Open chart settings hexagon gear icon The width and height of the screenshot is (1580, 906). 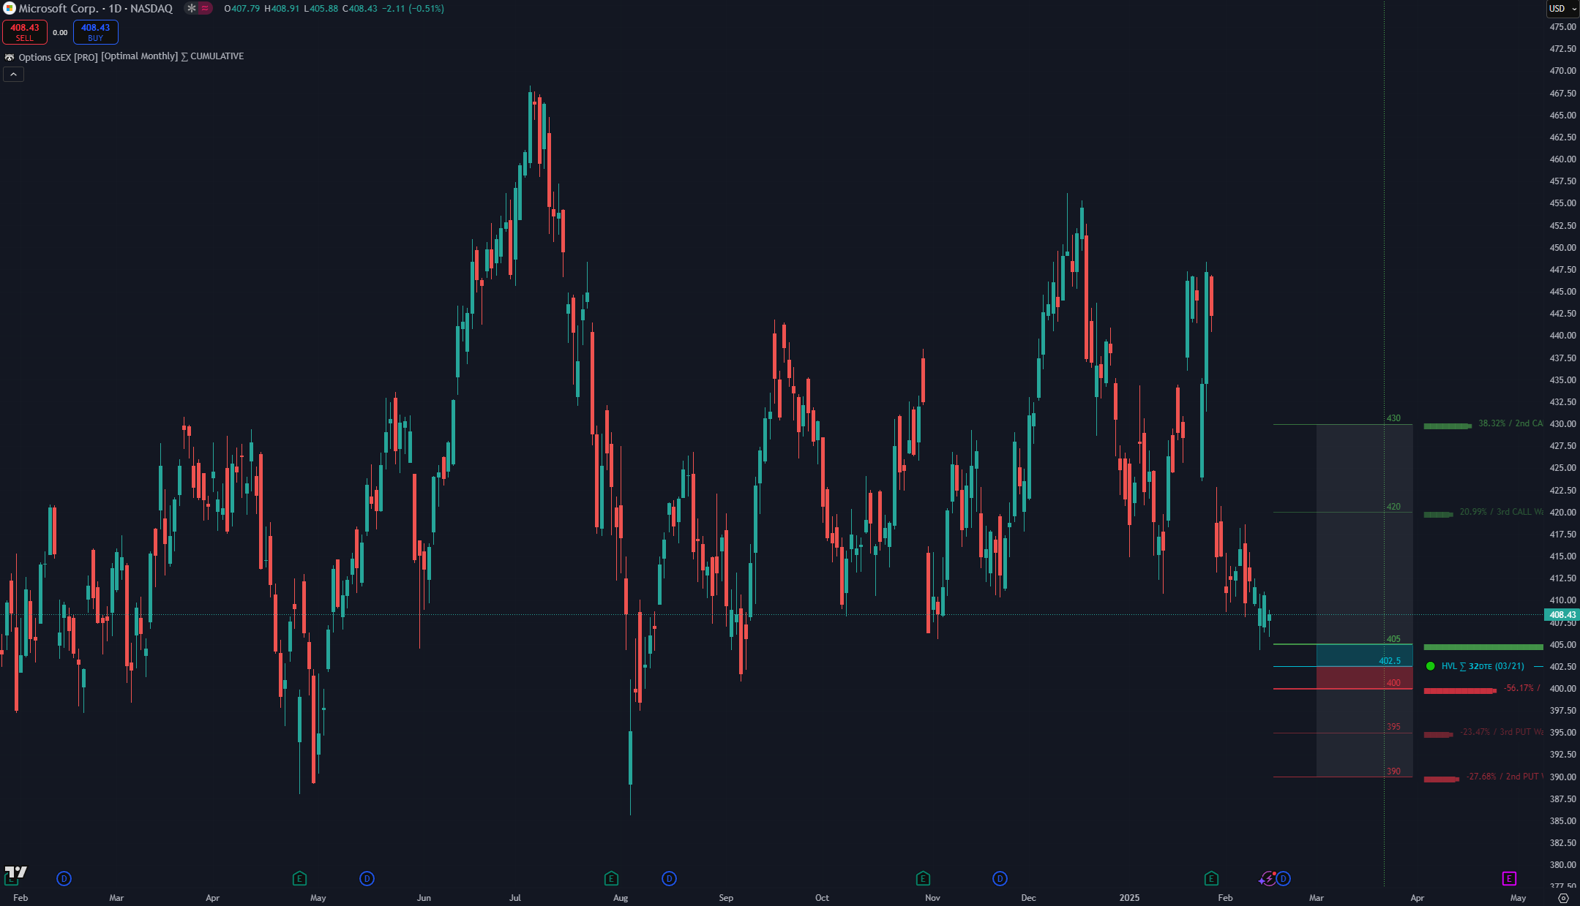[x=1564, y=898]
